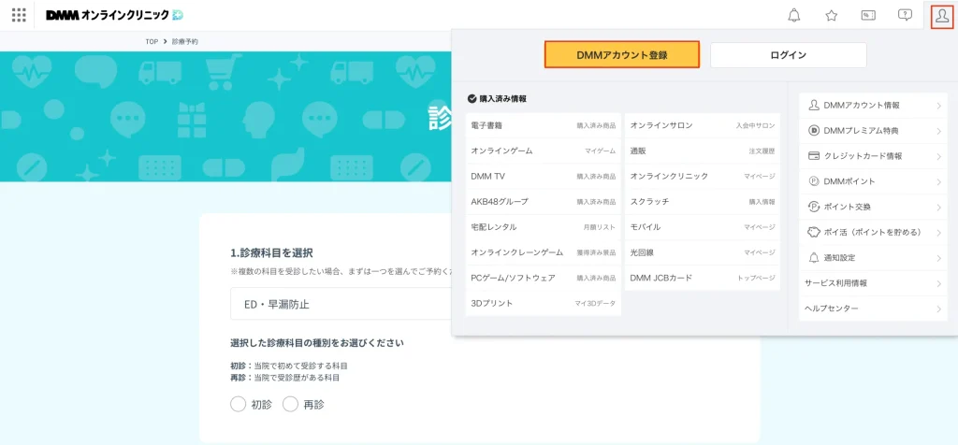Expand the ポイント交換 chevron
The height and width of the screenshot is (445, 958).
(938, 207)
